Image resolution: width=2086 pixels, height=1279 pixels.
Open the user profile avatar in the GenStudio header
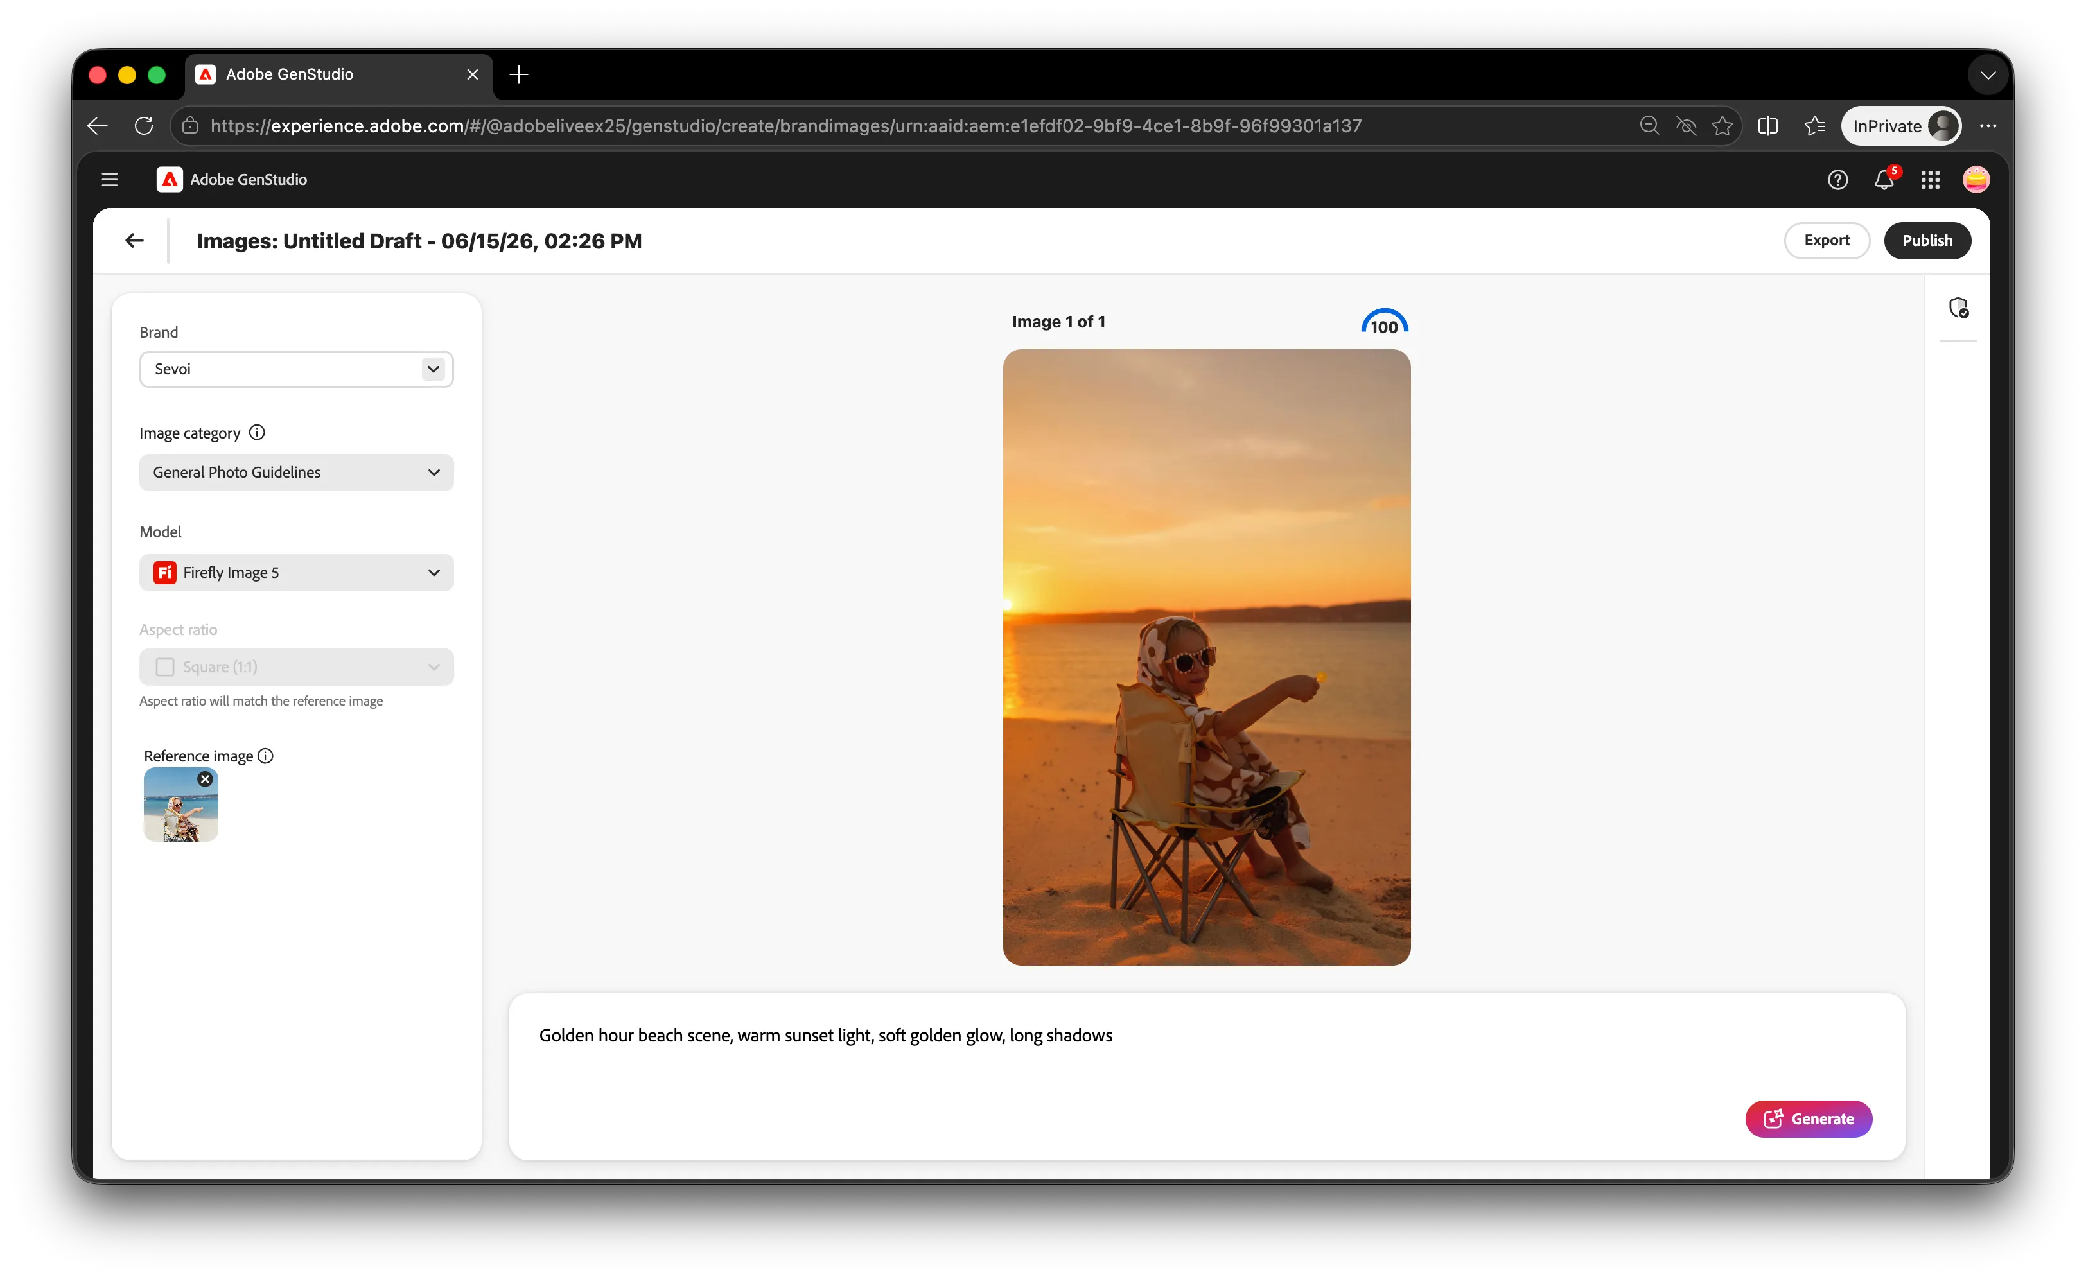point(1976,179)
